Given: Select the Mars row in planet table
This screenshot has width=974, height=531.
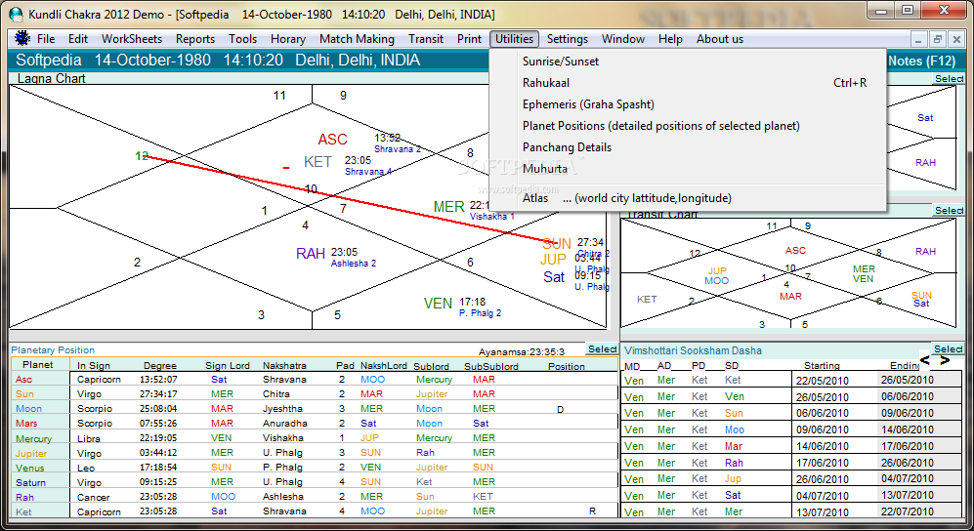Looking at the screenshot, I should [x=315, y=423].
